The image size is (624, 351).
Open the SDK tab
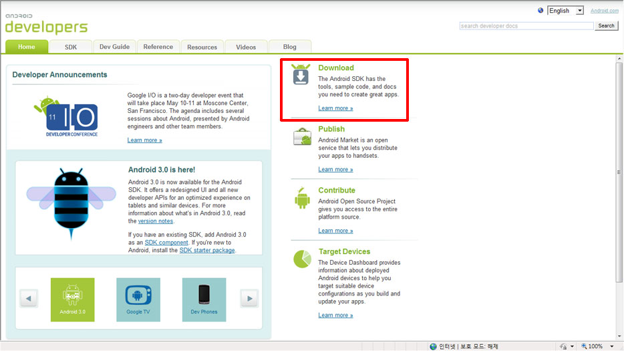pos(71,47)
